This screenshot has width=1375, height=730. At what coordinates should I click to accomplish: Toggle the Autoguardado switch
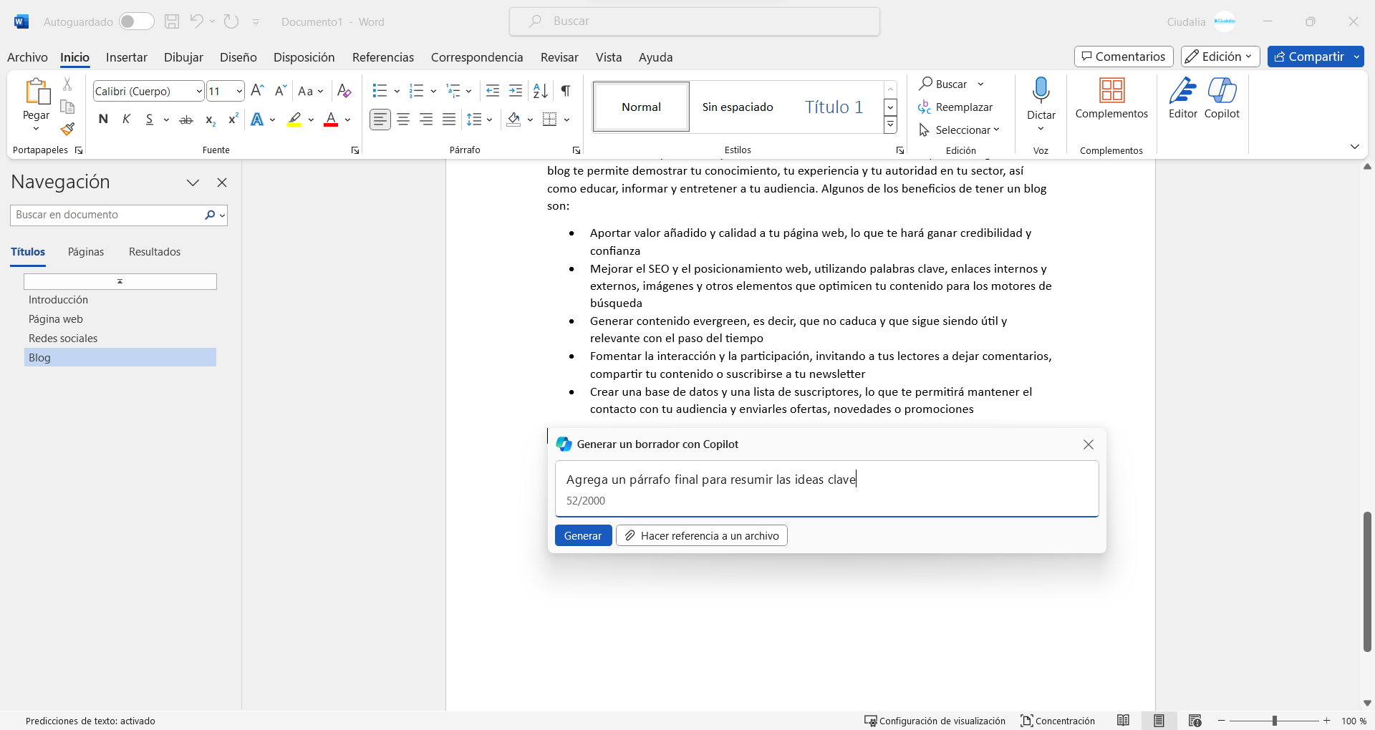tap(136, 21)
